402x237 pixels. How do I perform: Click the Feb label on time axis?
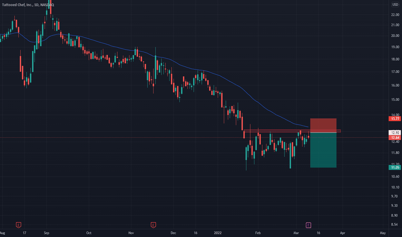point(258,233)
